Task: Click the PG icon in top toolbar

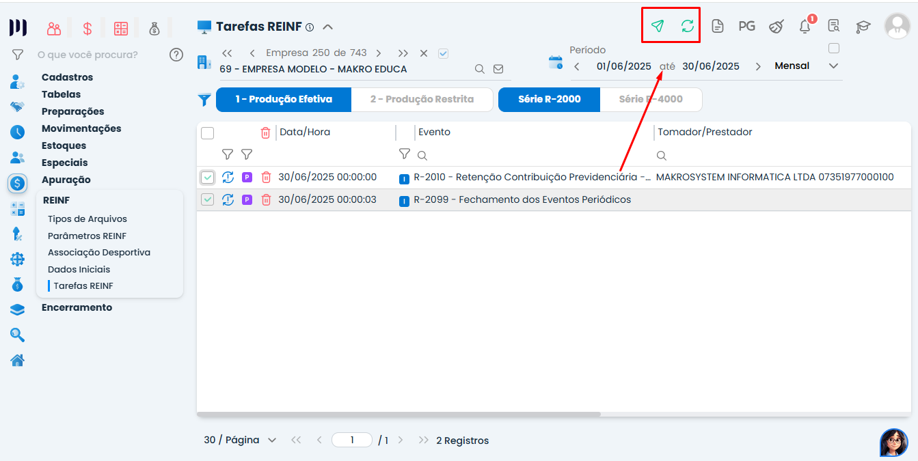Action: tap(746, 26)
